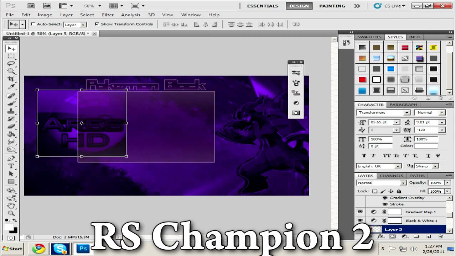This screenshot has width=456, height=256.
Task: Select the Lasso tool
Action: tap(11, 64)
